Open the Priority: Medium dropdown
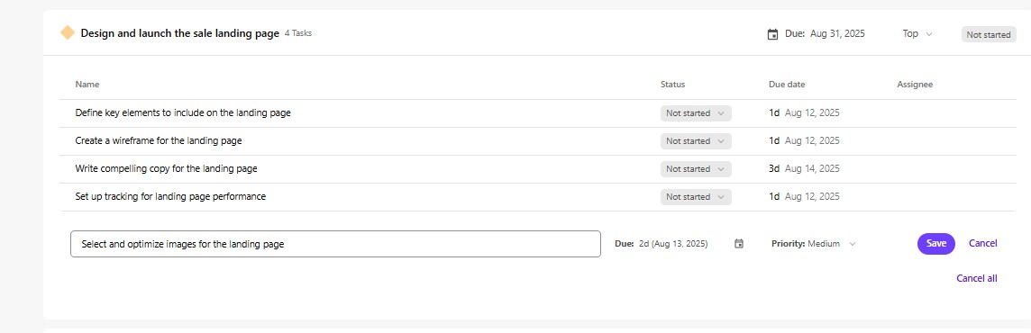Viewport: 1031px width, 333px height. [814, 244]
